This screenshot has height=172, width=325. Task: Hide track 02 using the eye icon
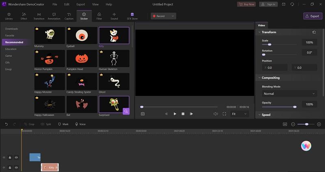click(x=17, y=157)
